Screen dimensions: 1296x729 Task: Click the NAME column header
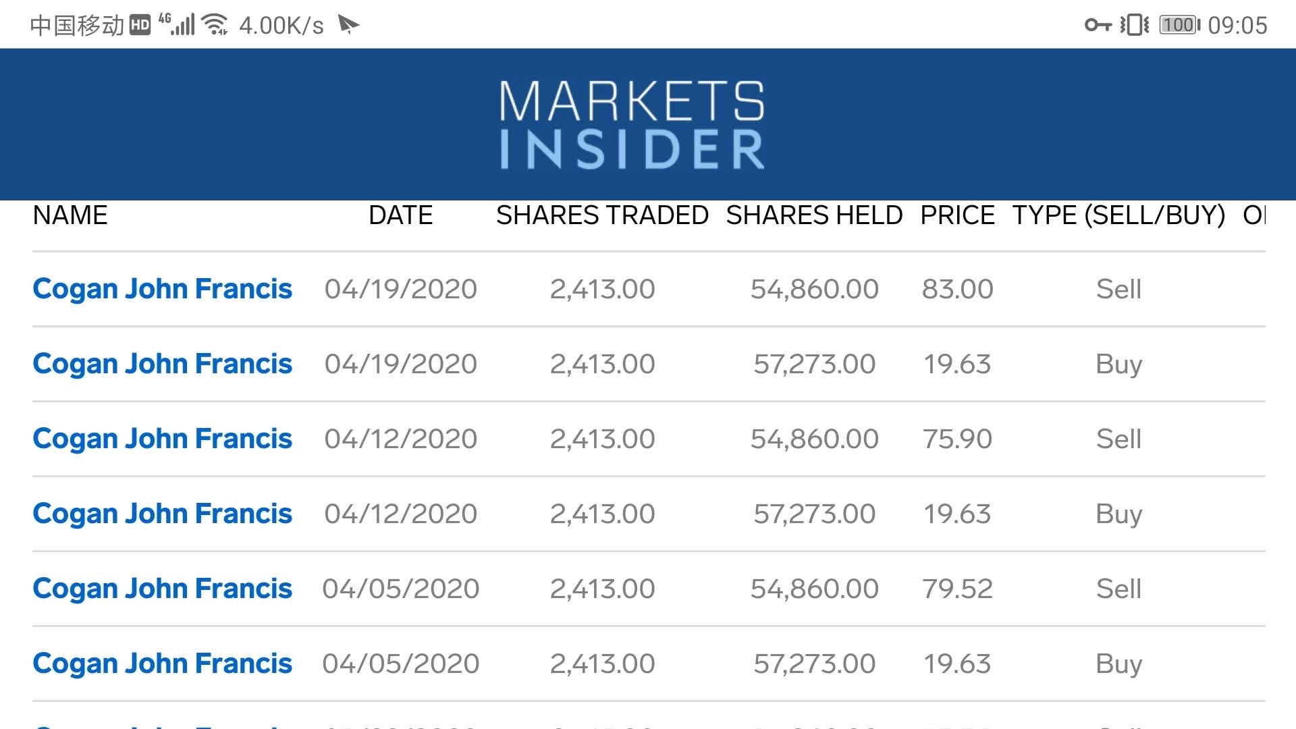(x=70, y=215)
